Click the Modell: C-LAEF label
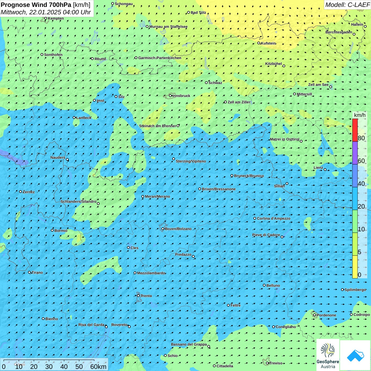The width and height of the screenshot is (371, 371). [347, 5]
